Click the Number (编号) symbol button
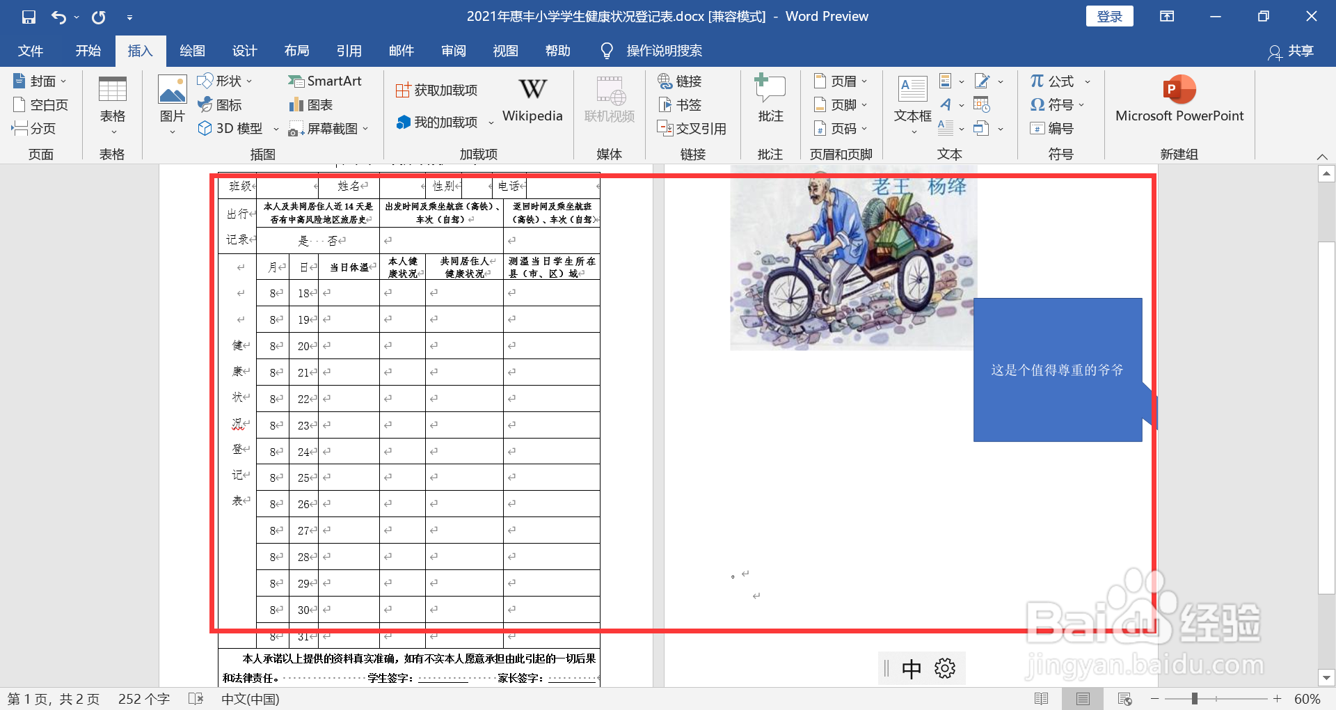Screen dimensions: 1336x710 click(x=1052, y=128)
